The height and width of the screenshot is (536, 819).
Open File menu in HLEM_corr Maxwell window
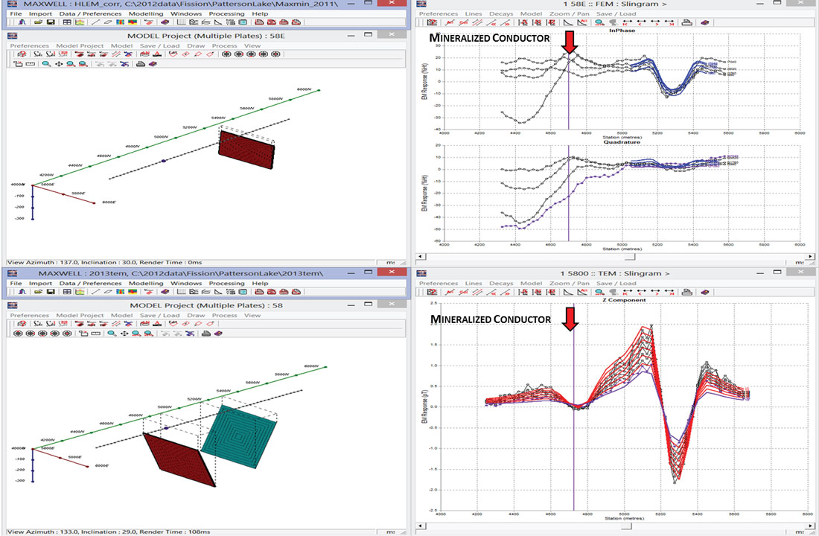[16, 13]
